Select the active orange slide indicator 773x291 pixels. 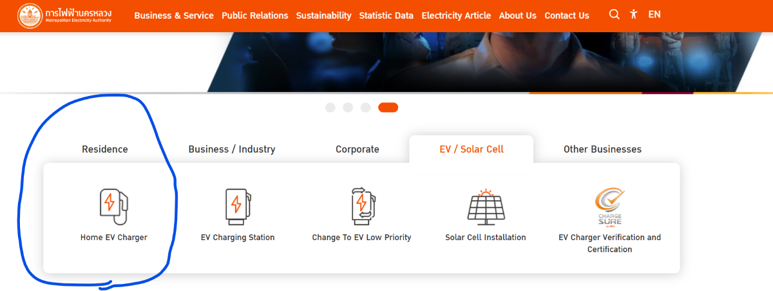(388, 108)
